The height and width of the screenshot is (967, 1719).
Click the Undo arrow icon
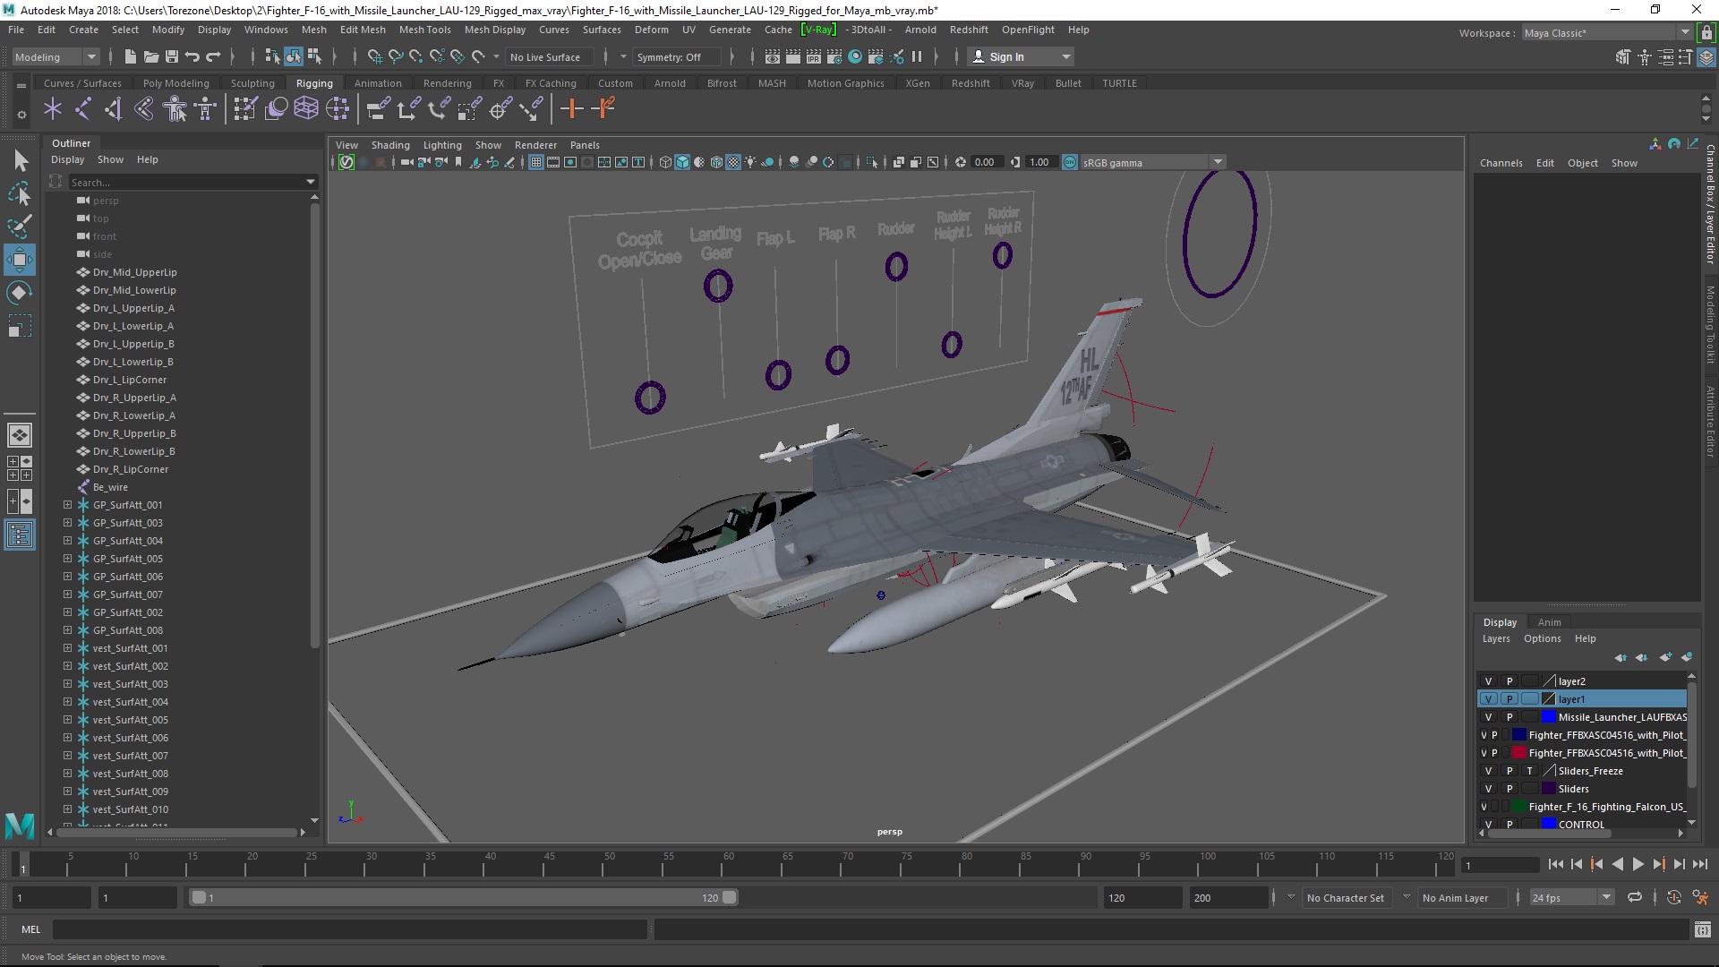[x=192, y=56]
